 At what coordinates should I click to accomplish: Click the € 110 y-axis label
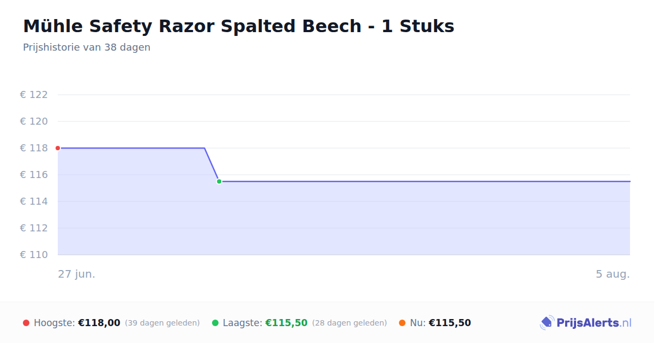pos(34,255)
